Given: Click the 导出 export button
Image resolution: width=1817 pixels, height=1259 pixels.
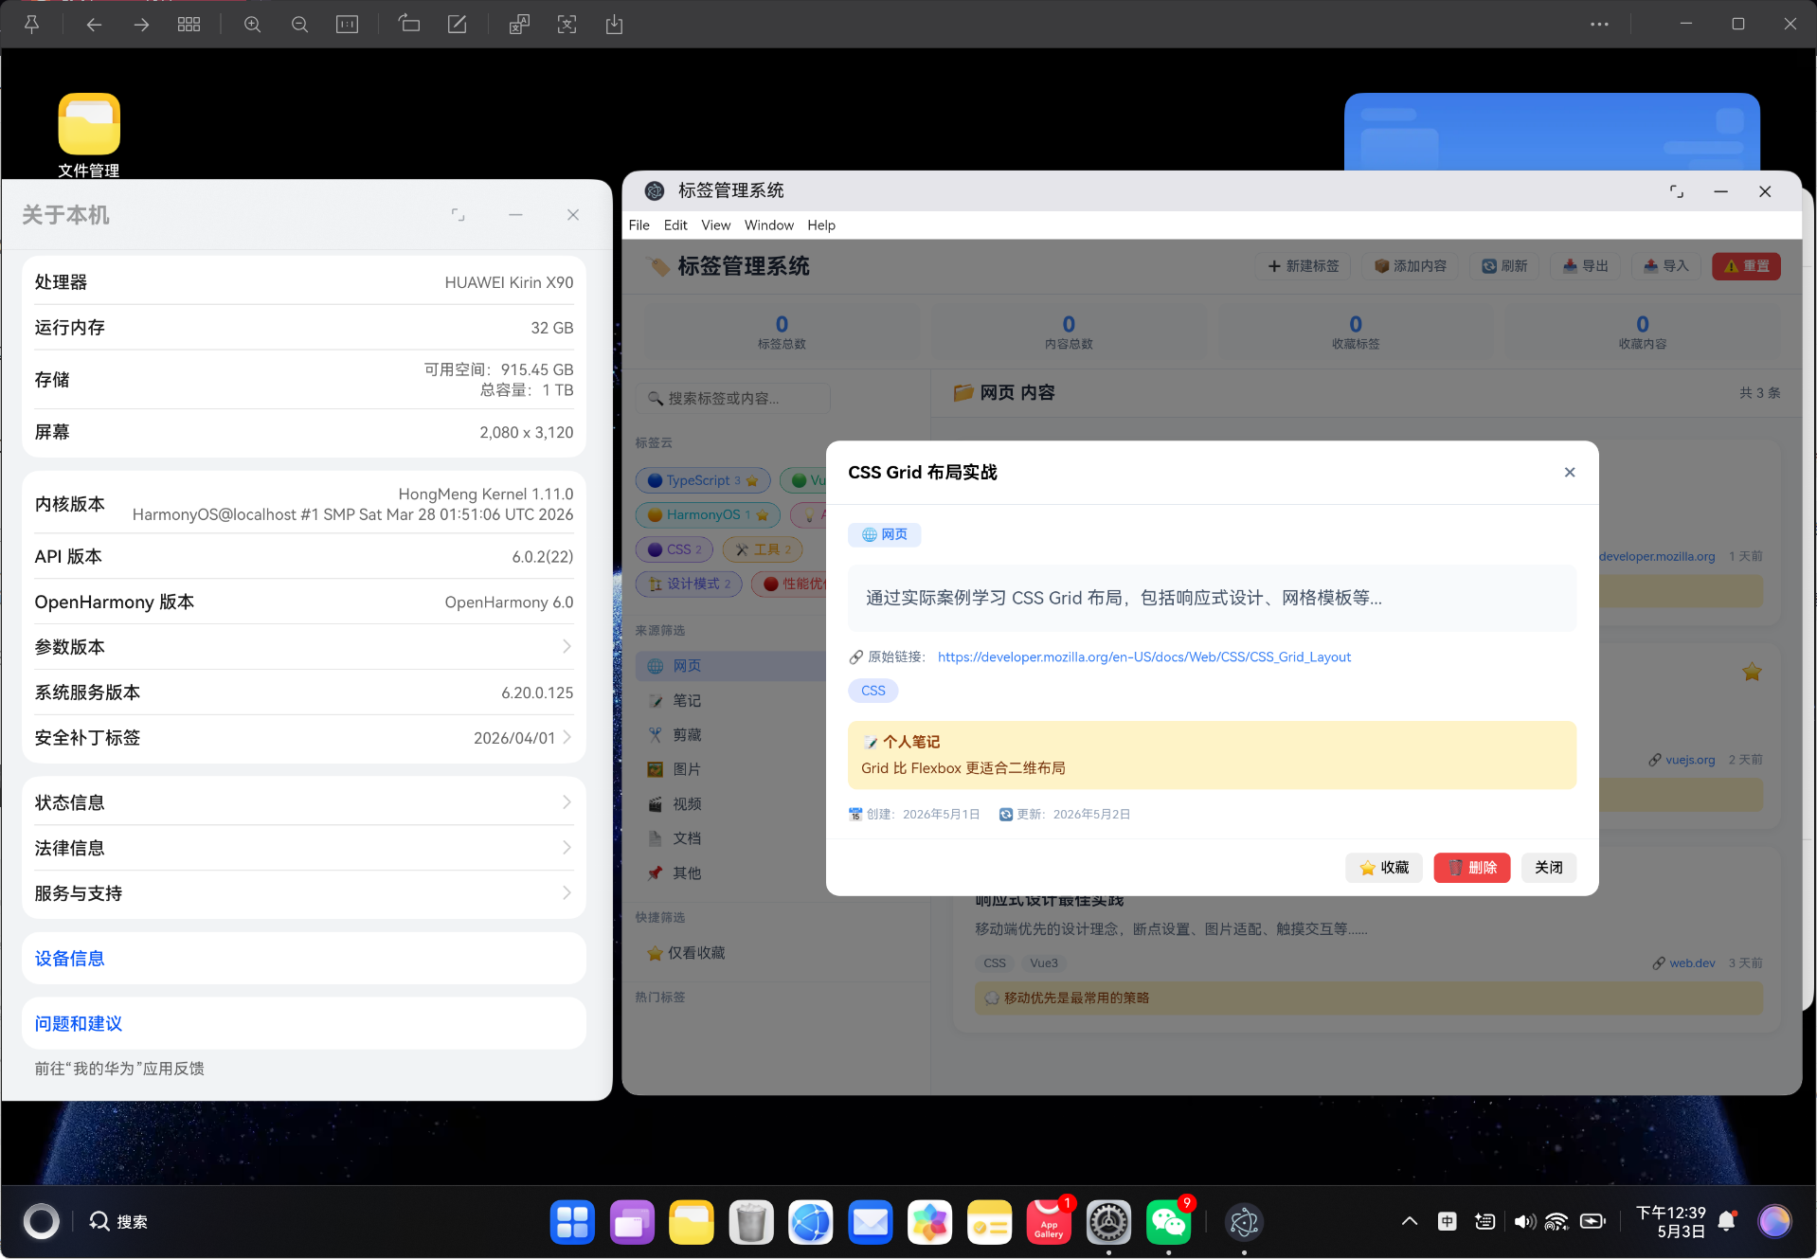Looking at the screenshot, I should tap(1585, 266).
